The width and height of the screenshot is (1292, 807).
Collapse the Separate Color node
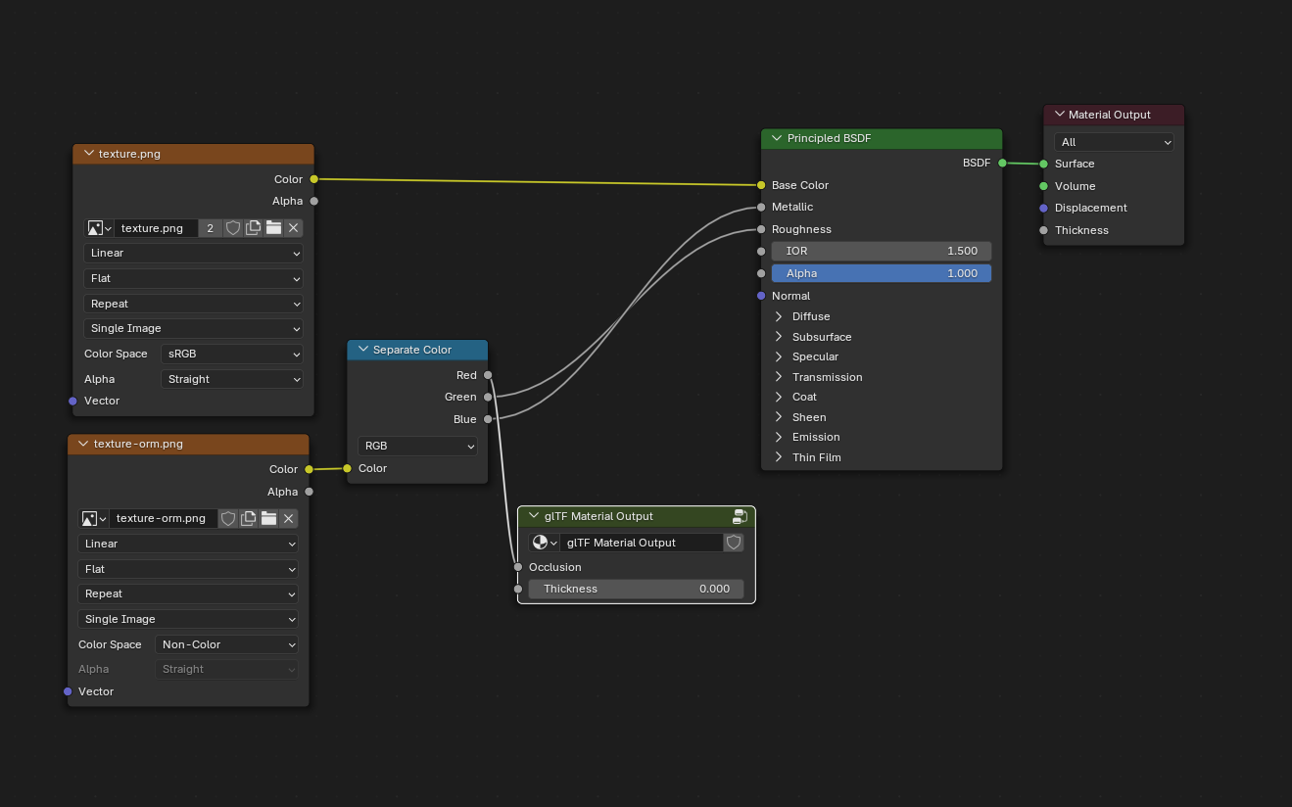(363, 350)
